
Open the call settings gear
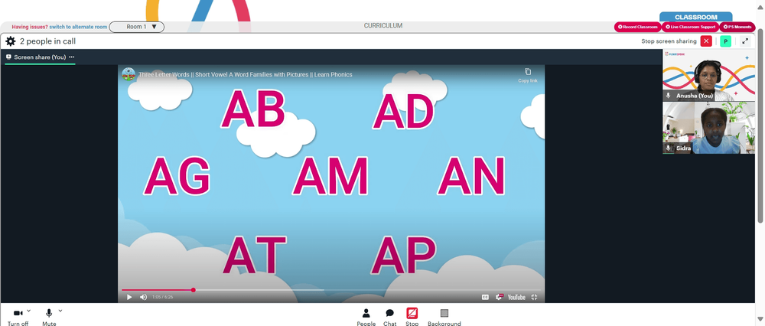pyautogui.click(x=10, y=41)
